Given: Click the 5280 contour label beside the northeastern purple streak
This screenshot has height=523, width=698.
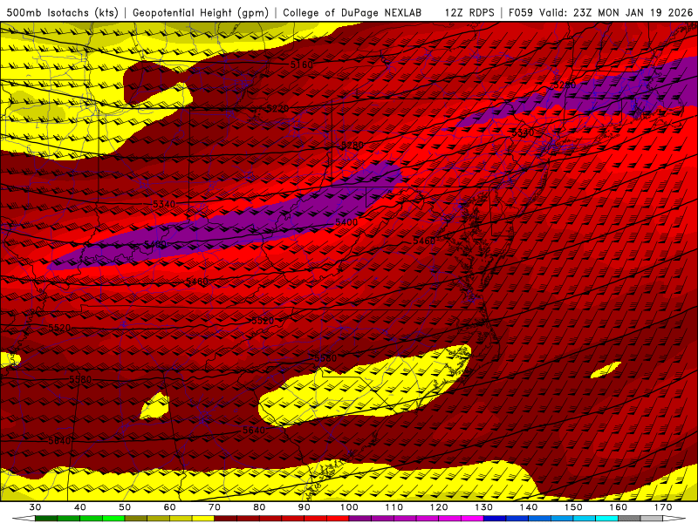Looking at the screenshot, I should click(565, 85).
